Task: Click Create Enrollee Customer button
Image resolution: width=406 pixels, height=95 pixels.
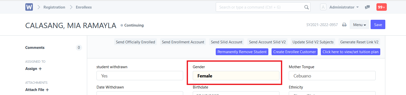Action: pos(295,52)
